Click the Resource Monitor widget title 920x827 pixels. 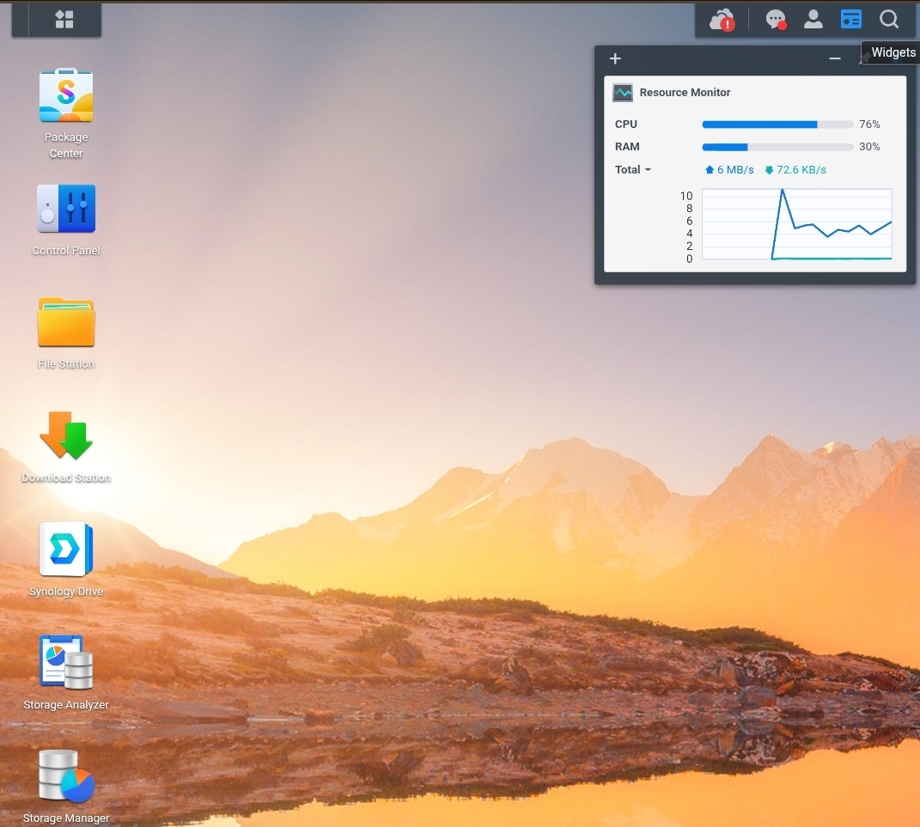(x=685, y=93)
